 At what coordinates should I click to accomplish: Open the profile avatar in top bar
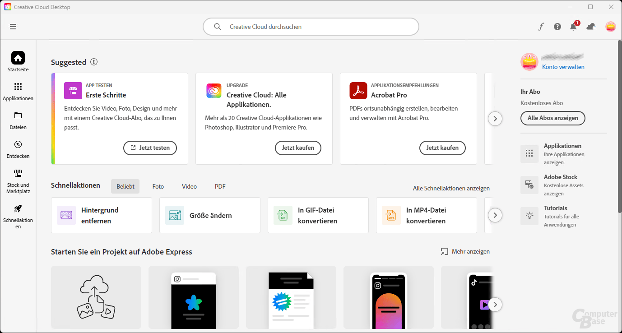coord(610,27)
